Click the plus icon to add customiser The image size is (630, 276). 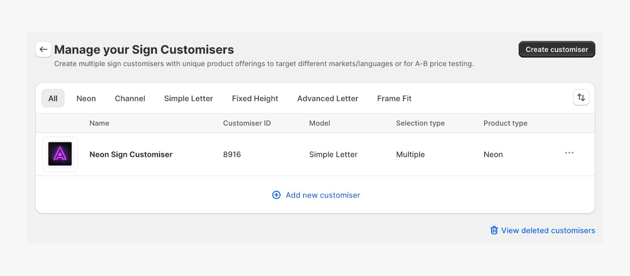coord(276,195)
